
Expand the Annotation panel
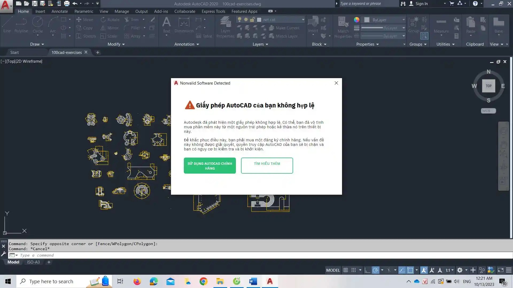[x=186, y=44]
